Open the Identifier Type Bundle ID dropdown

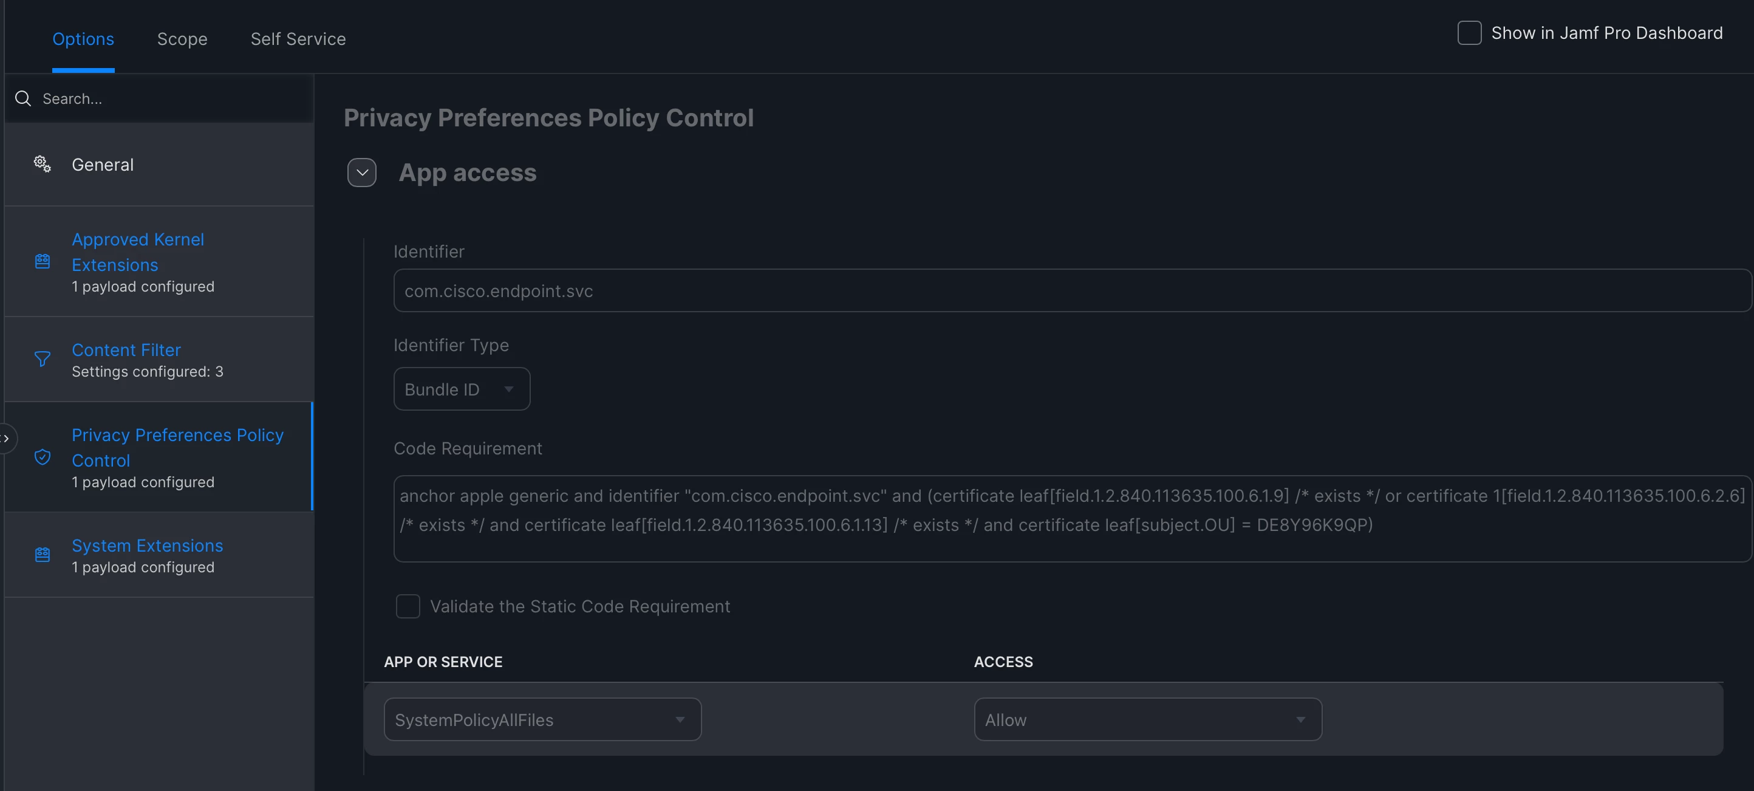pos(462,389)
